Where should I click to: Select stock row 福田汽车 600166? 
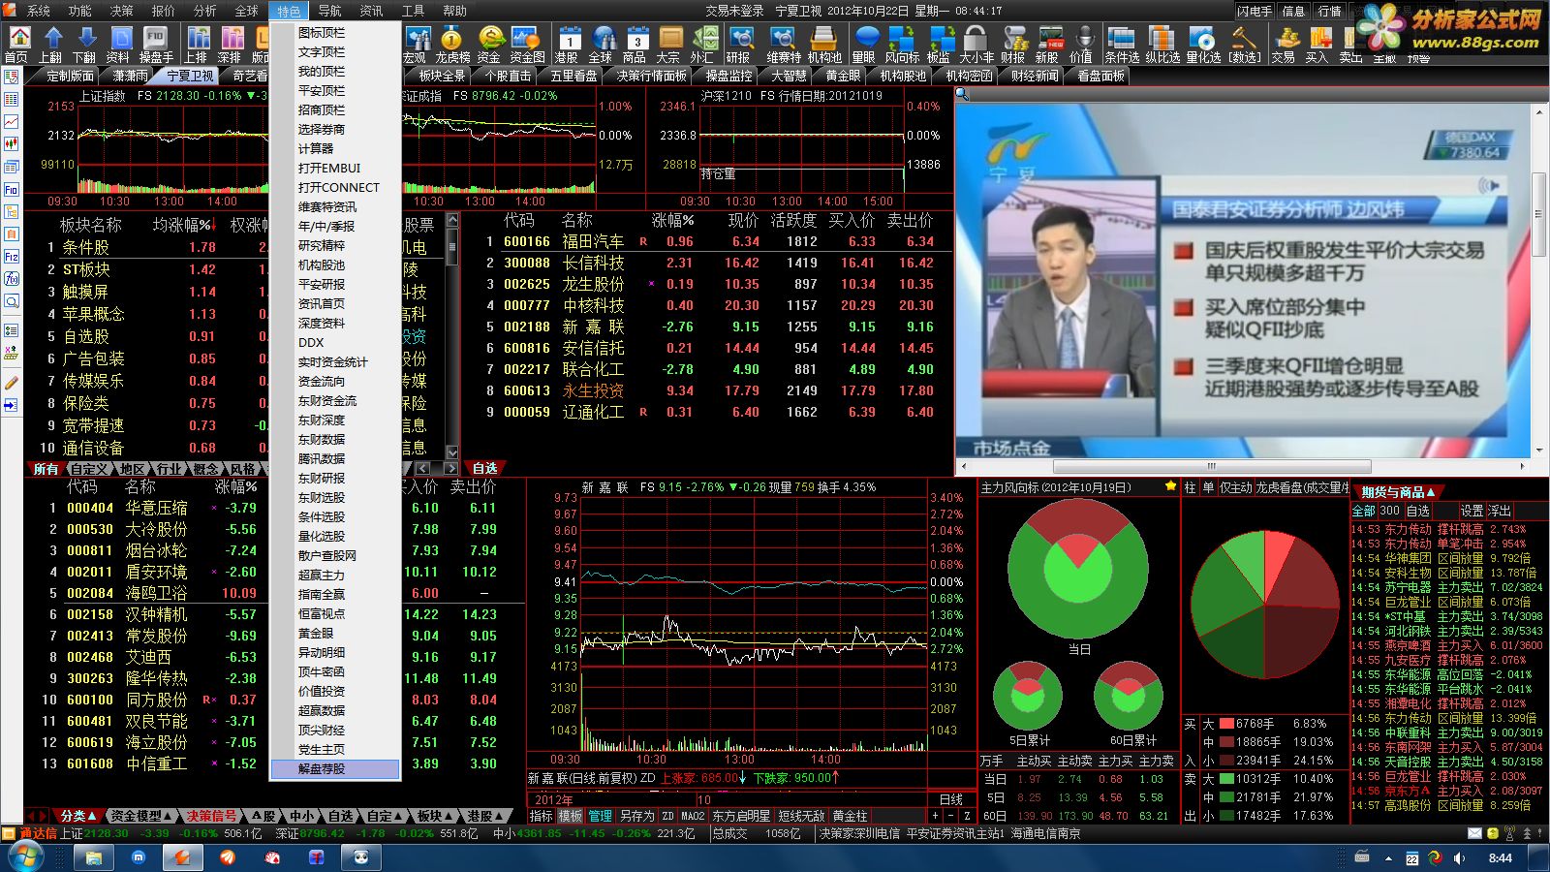(x=706, y=241)
